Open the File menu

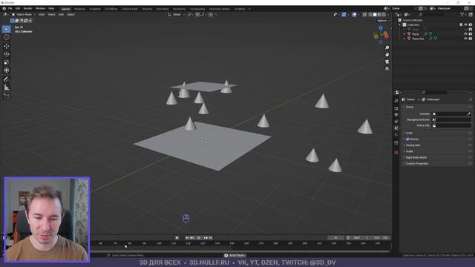[x=10, y=8]
